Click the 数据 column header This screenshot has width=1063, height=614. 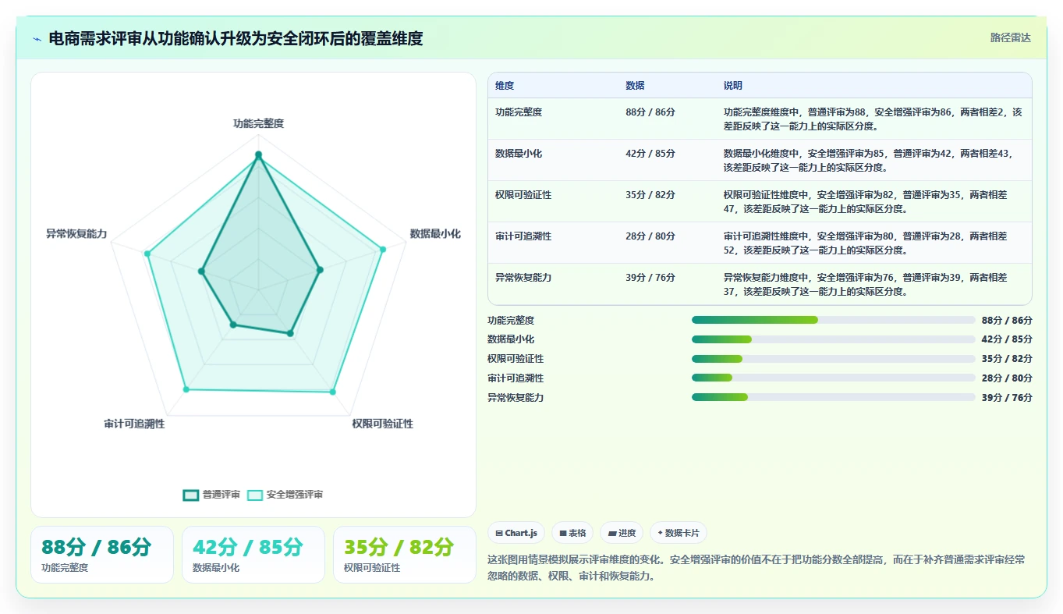tap(635, 86)
